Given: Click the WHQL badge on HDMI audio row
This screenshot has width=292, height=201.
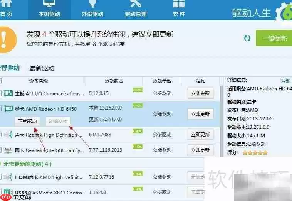Looking at the screenshot, I should pos(138,174).
